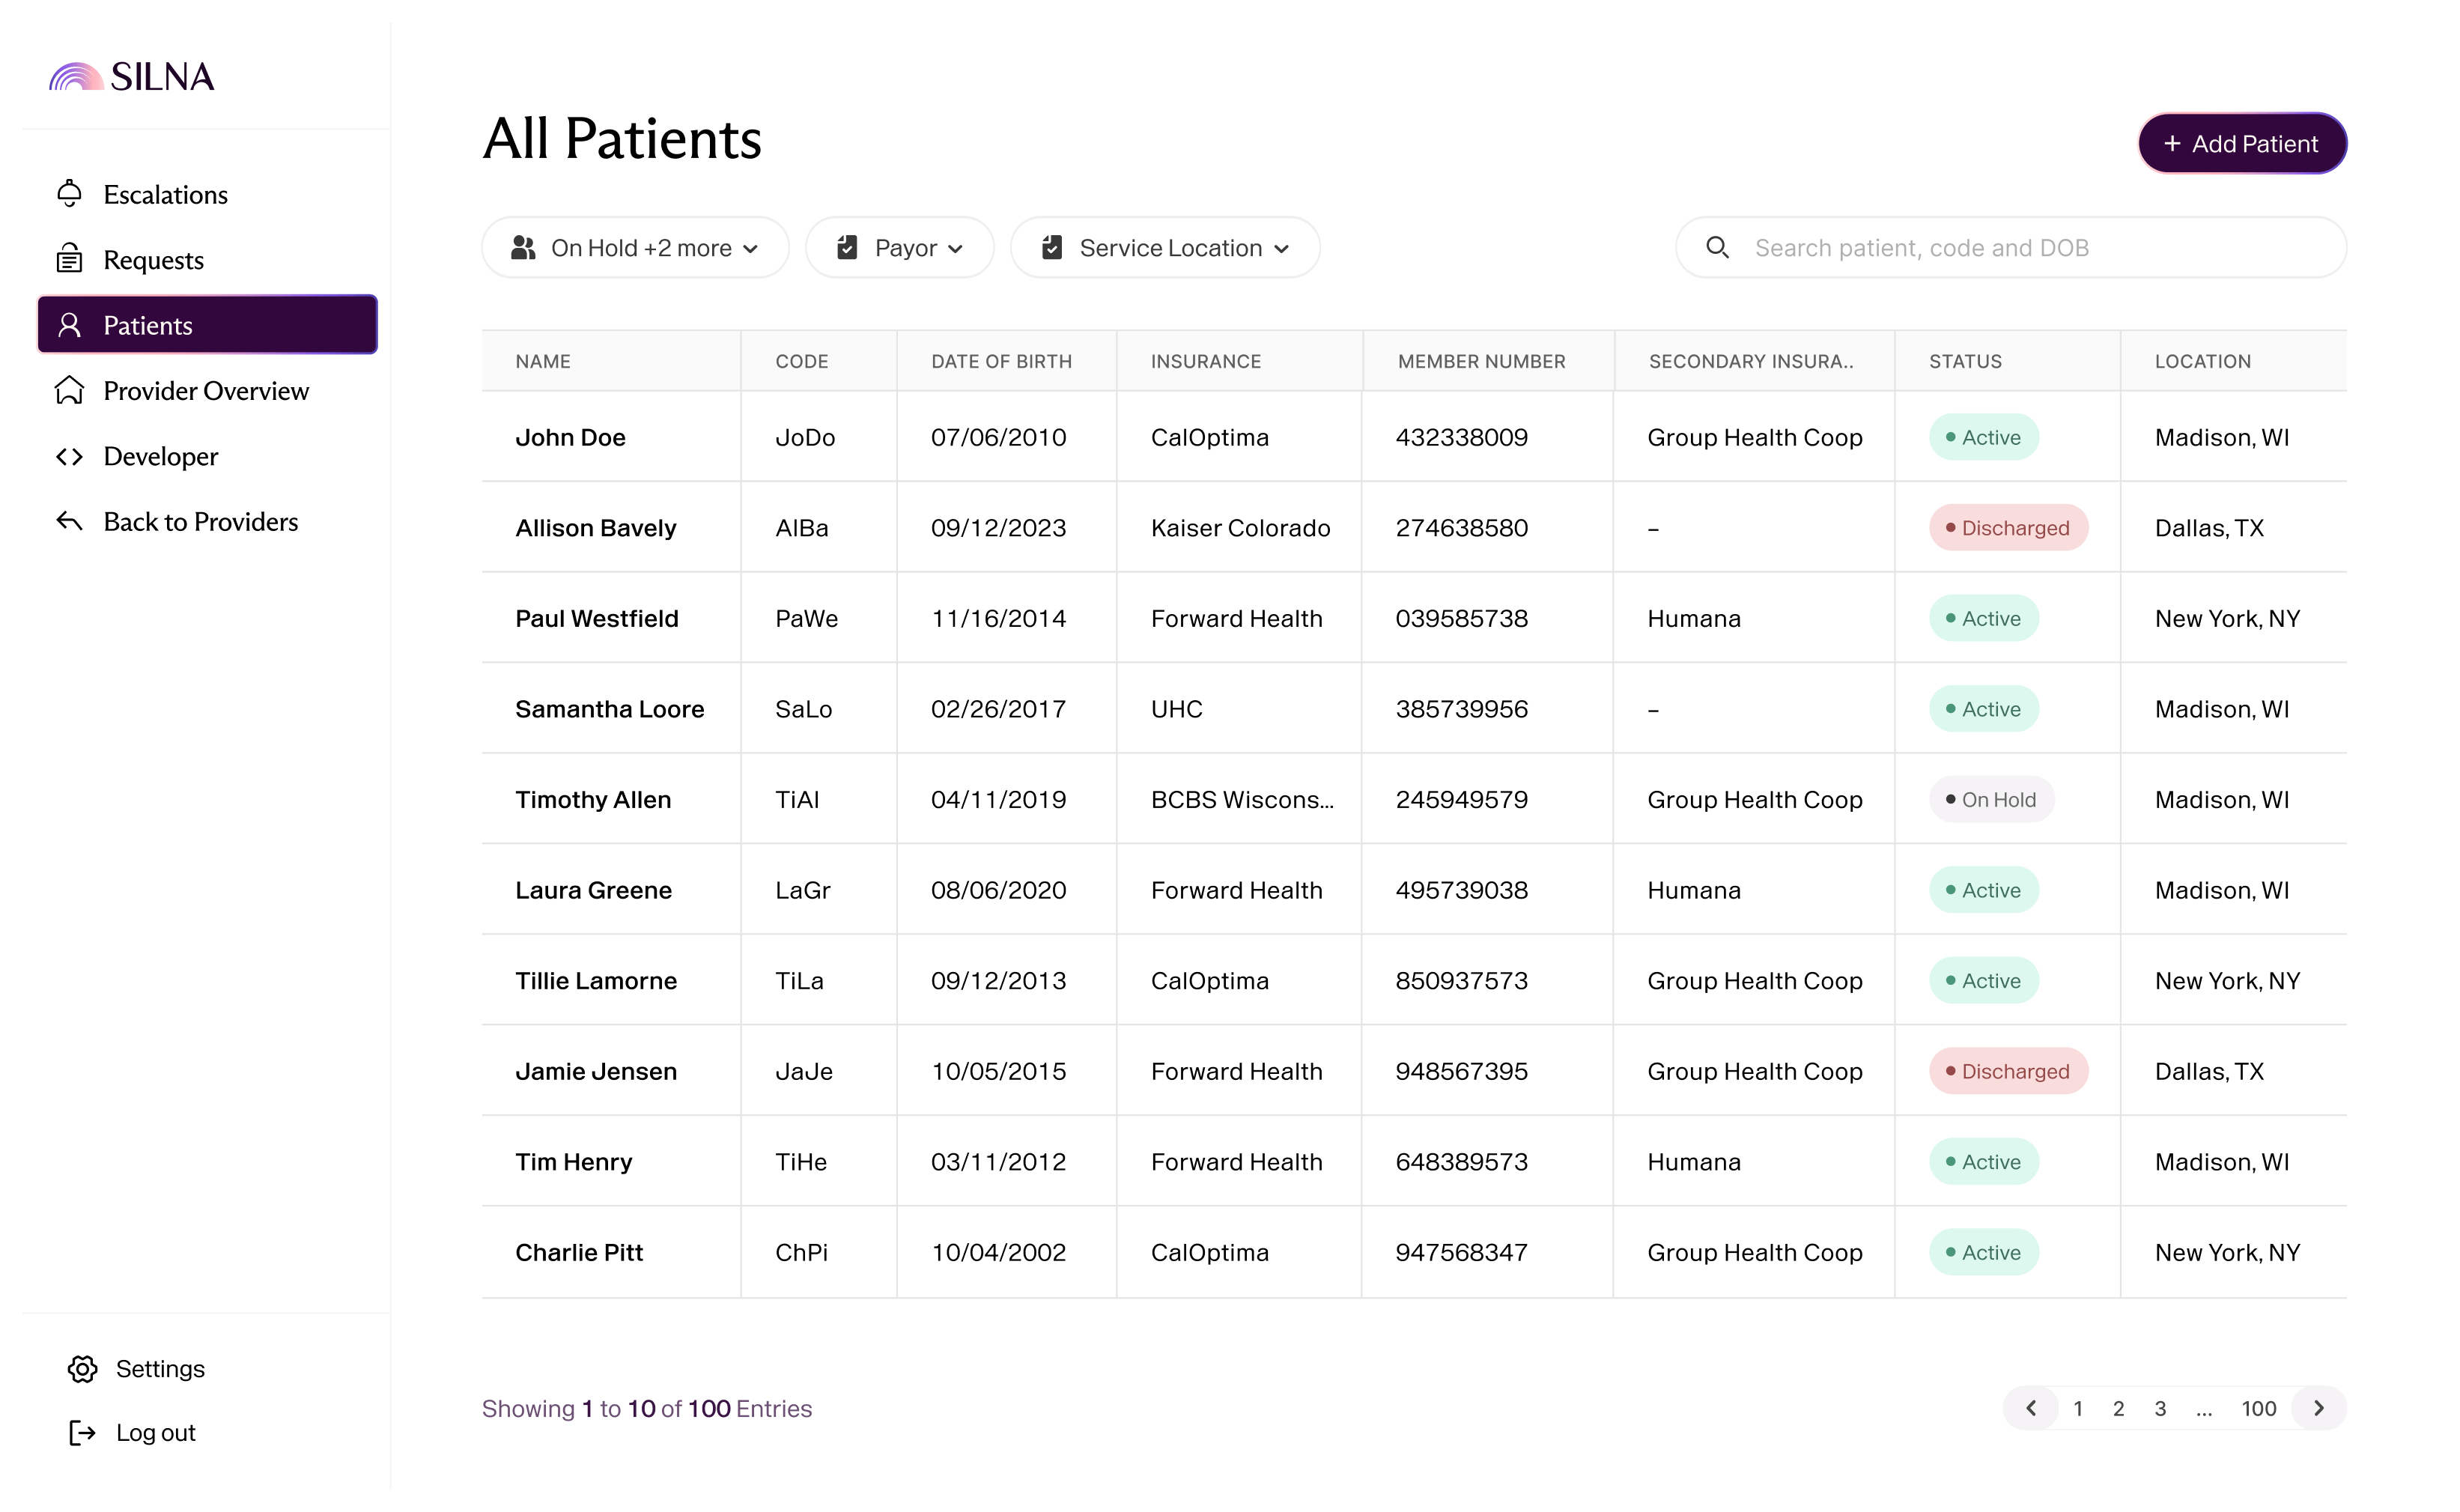The image size is (2460, 1512).
Task: Expand the Service Location dropdown
Action: 1164,247
